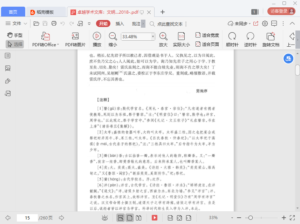
Task: Click status bar fit page icon
Action: pyautogui.click(x=179, y=218)
